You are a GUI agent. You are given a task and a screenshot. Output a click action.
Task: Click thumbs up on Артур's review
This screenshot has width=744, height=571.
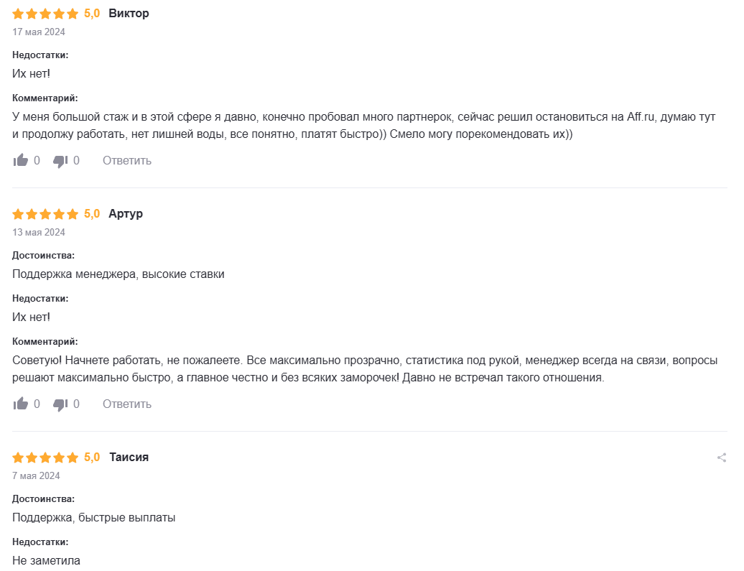point(20,404)
